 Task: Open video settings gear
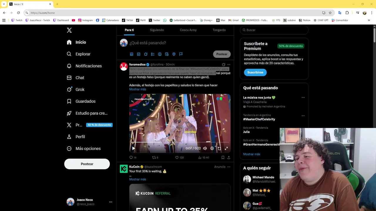212,148
